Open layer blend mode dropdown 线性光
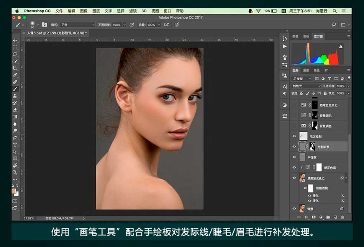The width and height of the screenshot is (364, 247). [x=306, y=86]
